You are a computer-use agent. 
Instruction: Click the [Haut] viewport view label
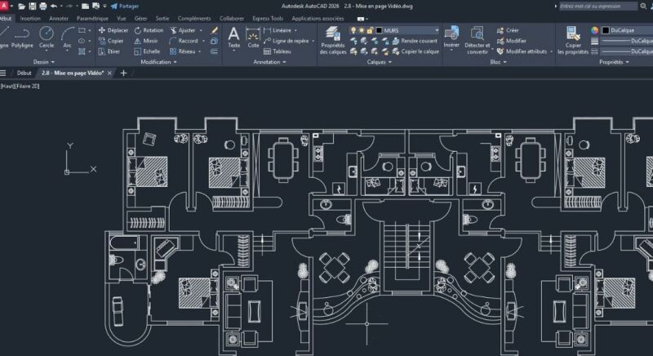tap(7, 87)
